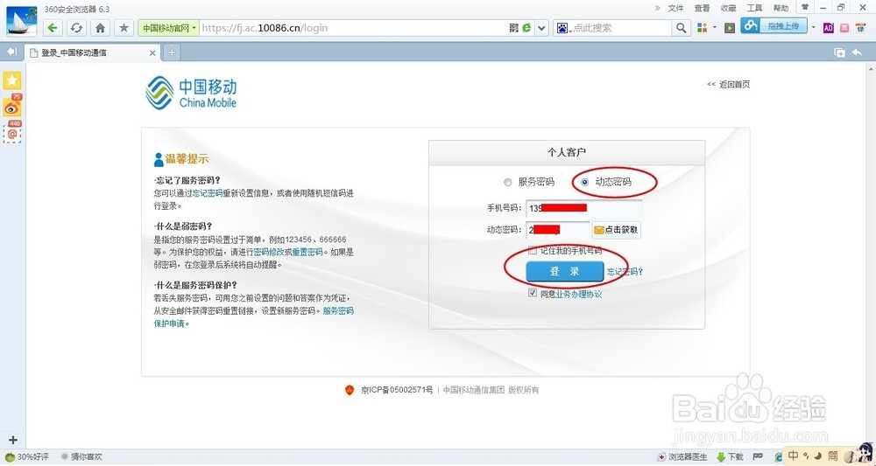Click the 登录 button

(x=565, y=271)
